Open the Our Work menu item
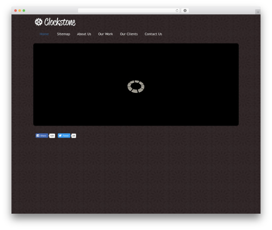272x230 pixels. pyautogui.click(x=106, y=34)
